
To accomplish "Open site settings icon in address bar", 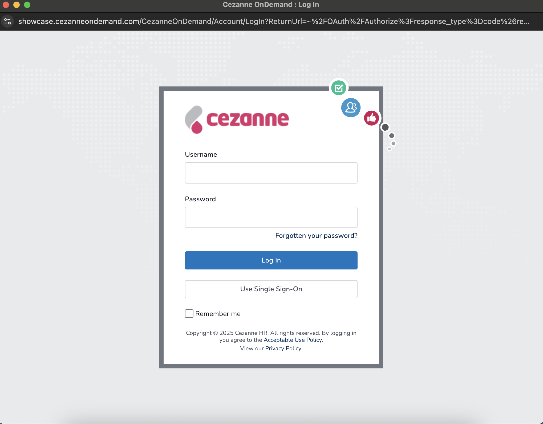I will coord(7,21).
